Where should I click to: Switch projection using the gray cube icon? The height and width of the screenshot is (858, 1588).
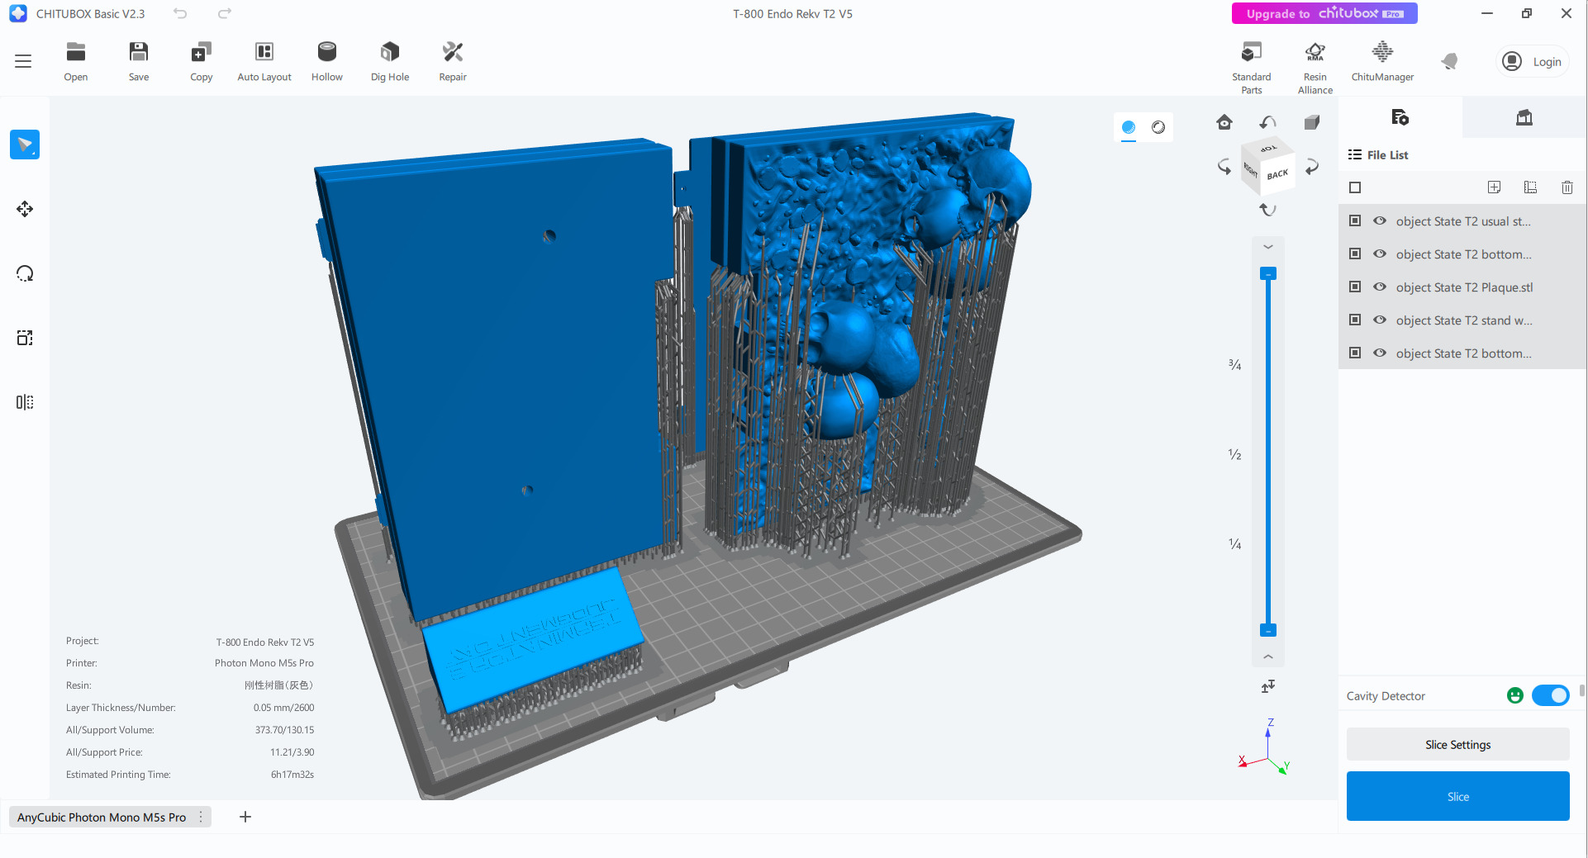click(x=1312, y=122)
